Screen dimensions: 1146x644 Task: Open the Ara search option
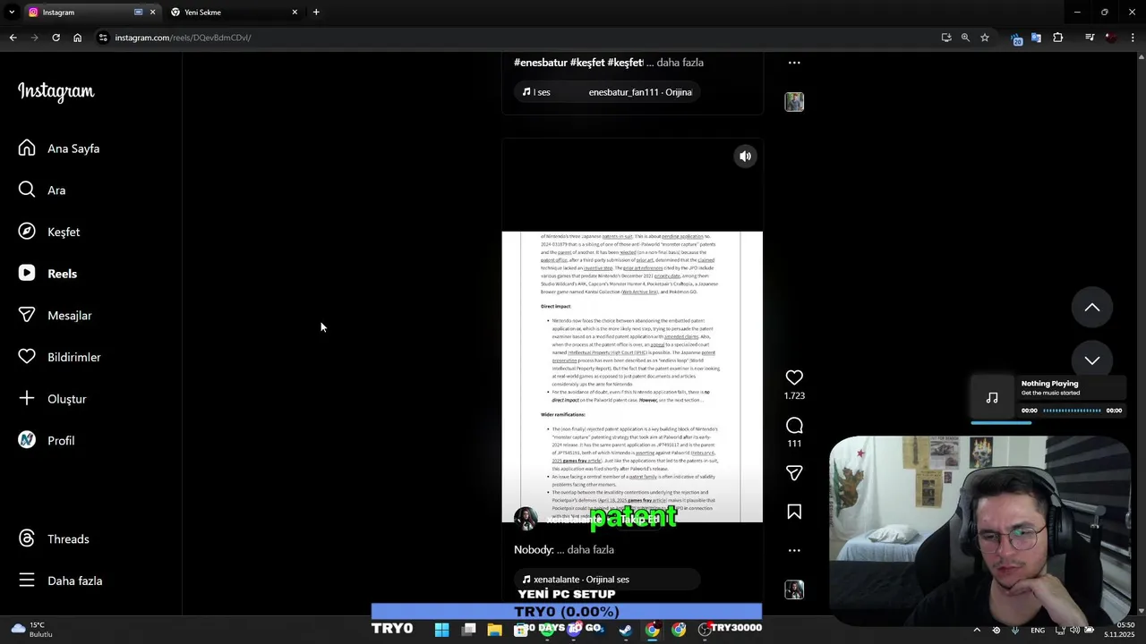point(42,190)
